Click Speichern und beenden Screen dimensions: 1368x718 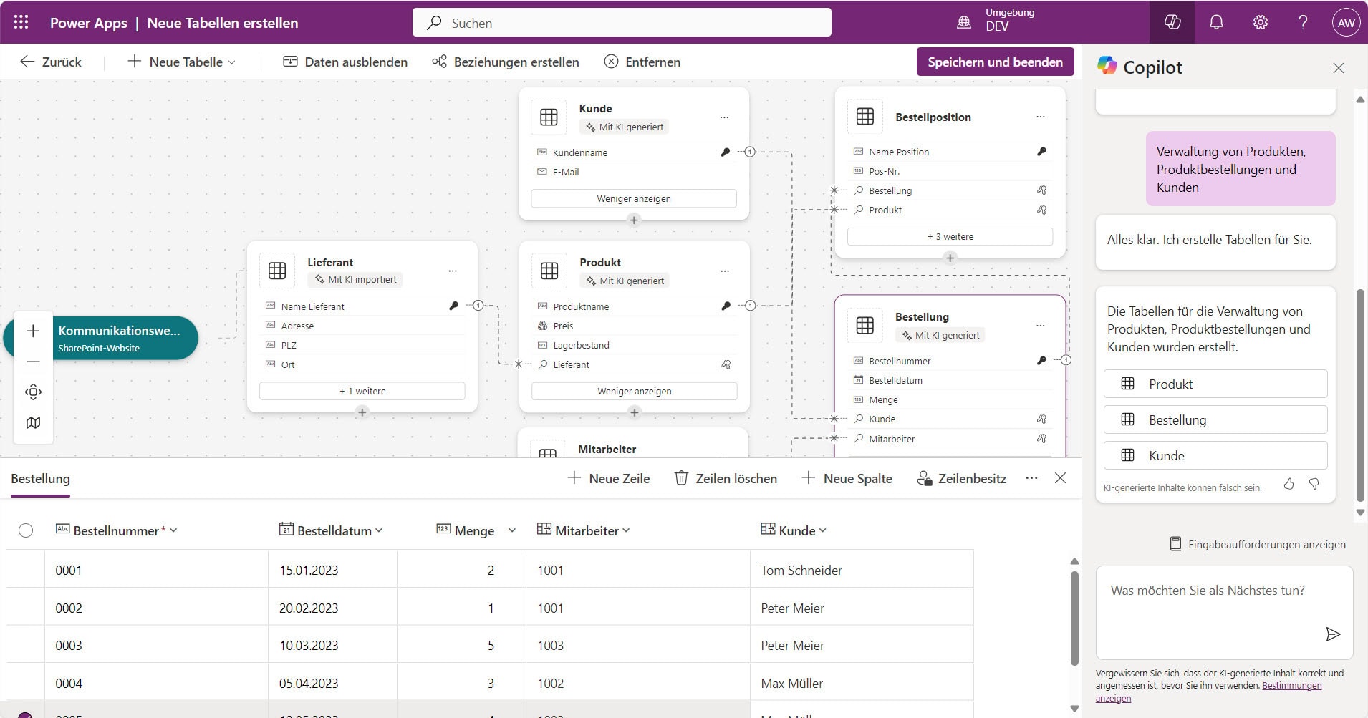(995, 62)
